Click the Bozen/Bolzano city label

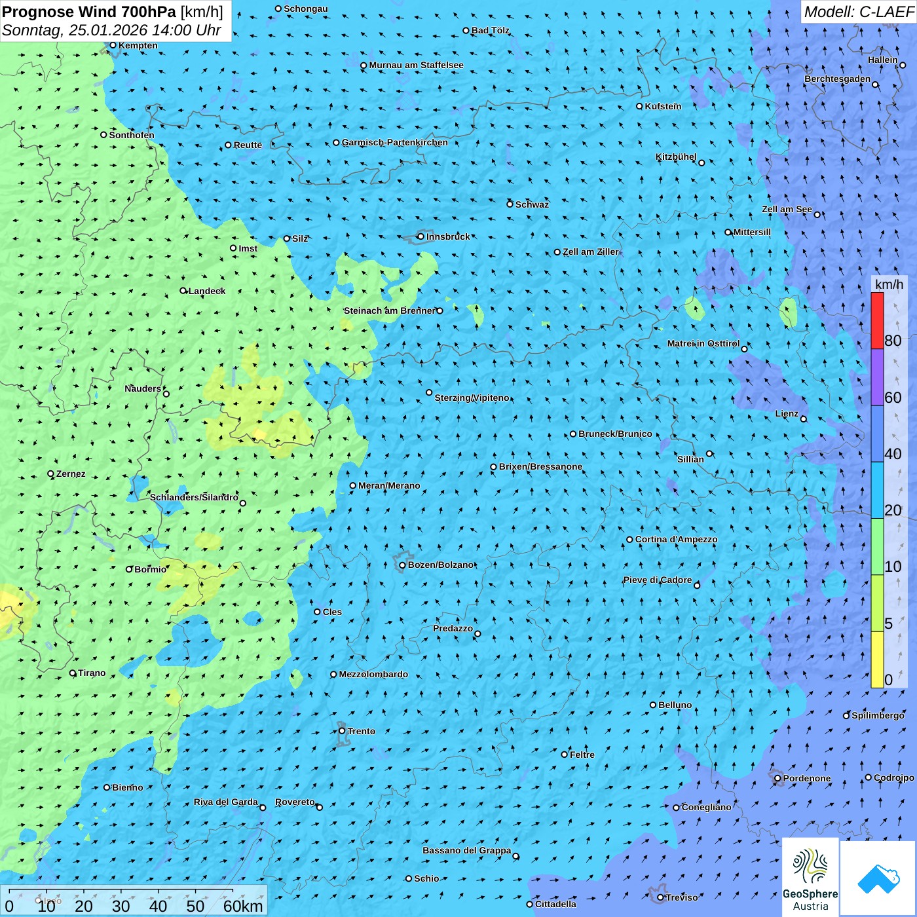[440, 565]
